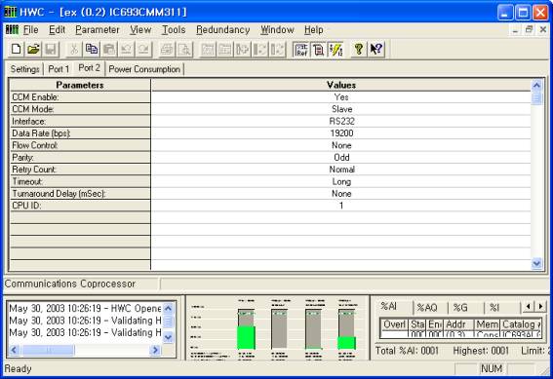This screenshot has height=379, width=553.
Task: Toggle the Power consumption lightning icon
Action: [x=336, y=50]
